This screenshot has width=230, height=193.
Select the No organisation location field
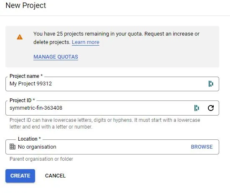112,147
